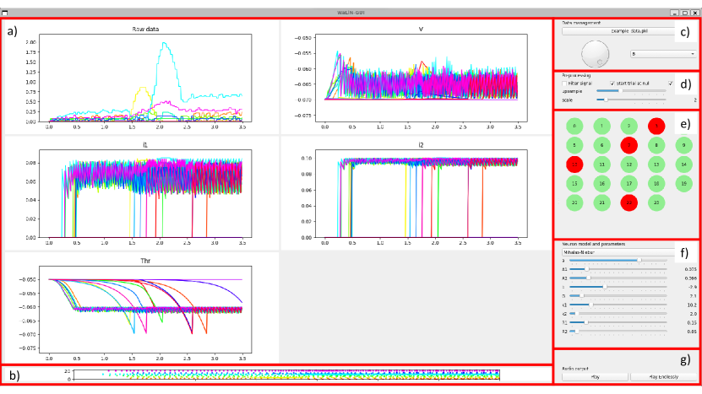Click the spike raster plot at bottom
702x394 pixels.
[x=286, y=375]
